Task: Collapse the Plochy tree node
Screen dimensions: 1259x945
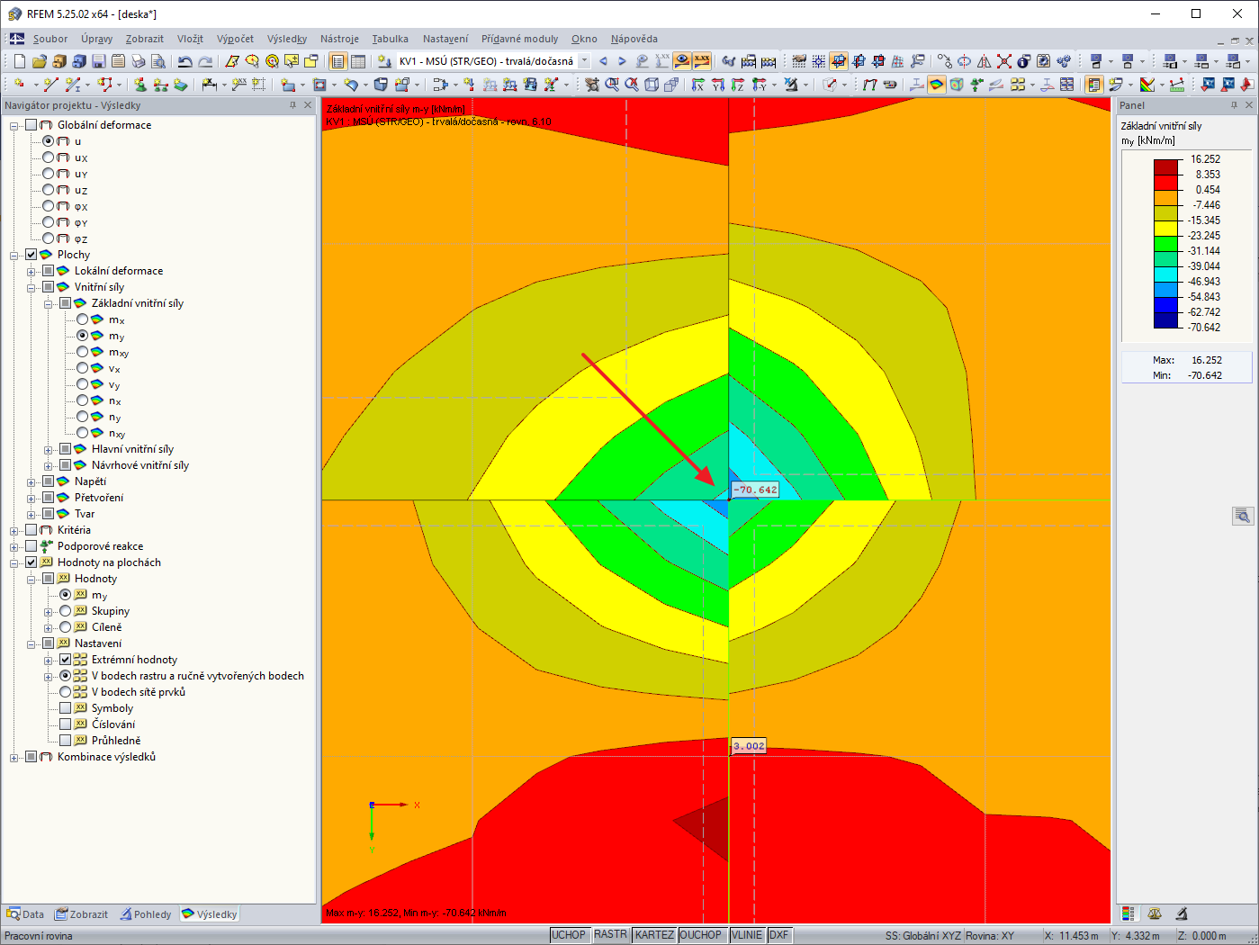Action: tap(14, 255)
